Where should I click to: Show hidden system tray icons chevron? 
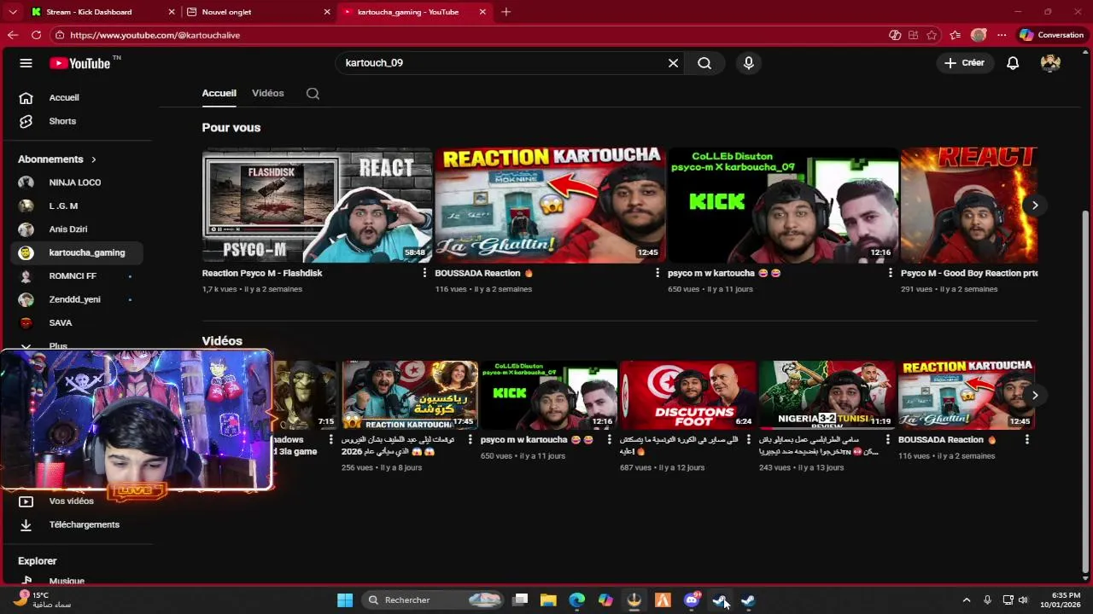[x=967, y=600]
